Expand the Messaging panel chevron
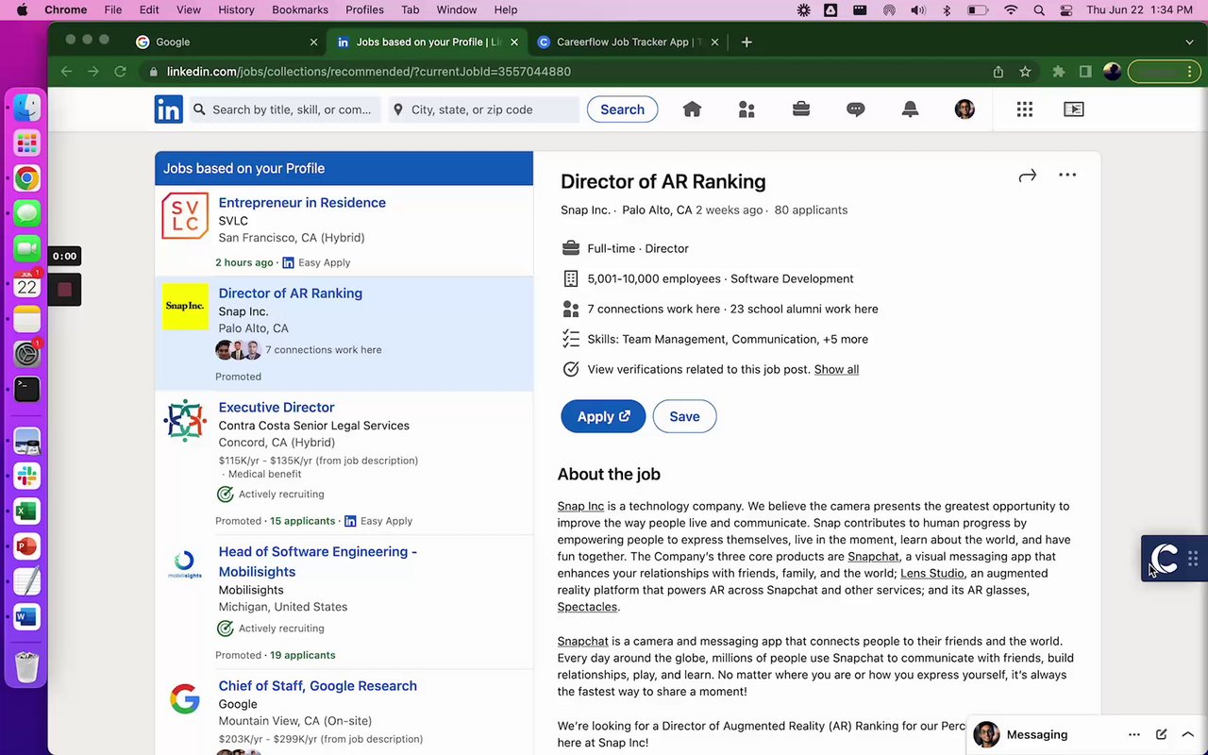The height and width of the screenshot is (755, 1208). [1188, 734]
